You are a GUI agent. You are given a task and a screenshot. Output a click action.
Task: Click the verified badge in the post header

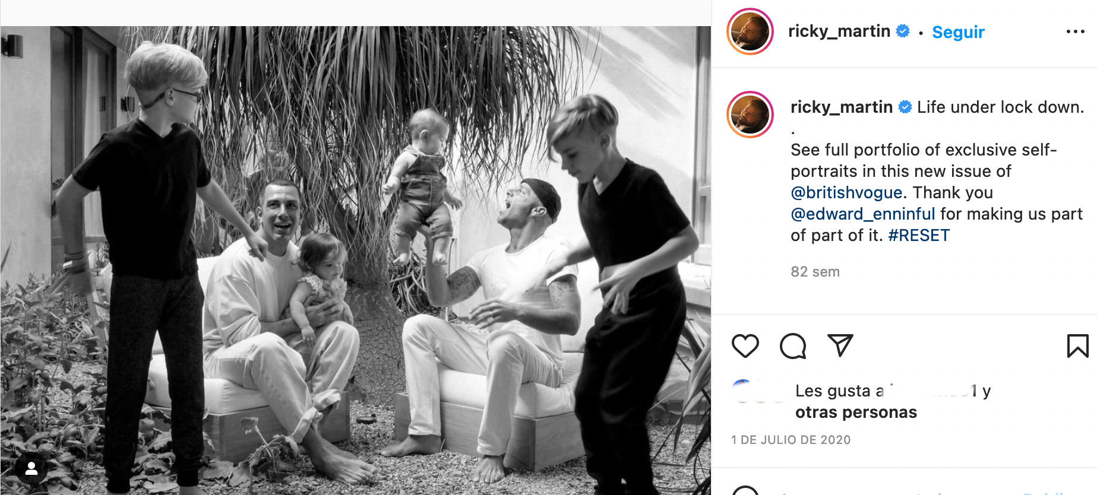click(903, 31)
